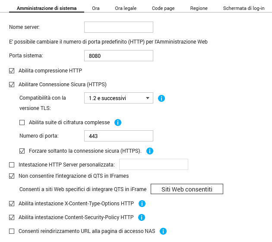Image resolution: width=272 pixels, height=242 pixels.
Task: Switch to the Ora tab
Action: [96, 8]
